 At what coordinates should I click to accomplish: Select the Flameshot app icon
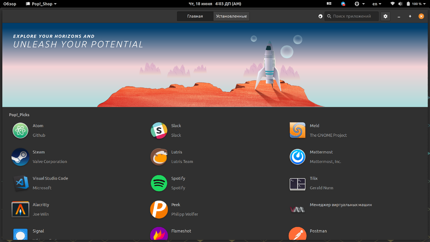tap(159, 234)
